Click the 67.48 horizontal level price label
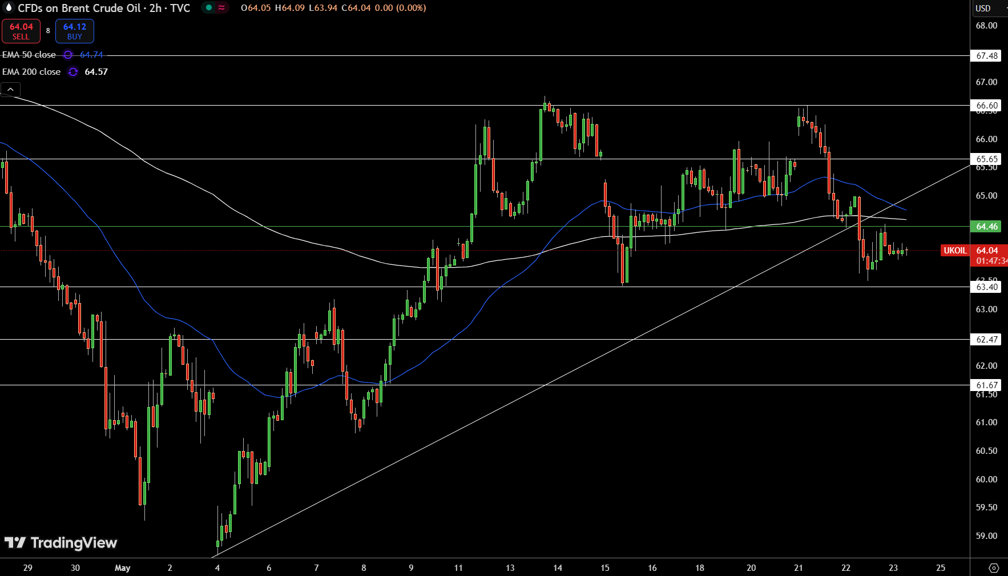 pyautogui.click(x=986, y=56)
